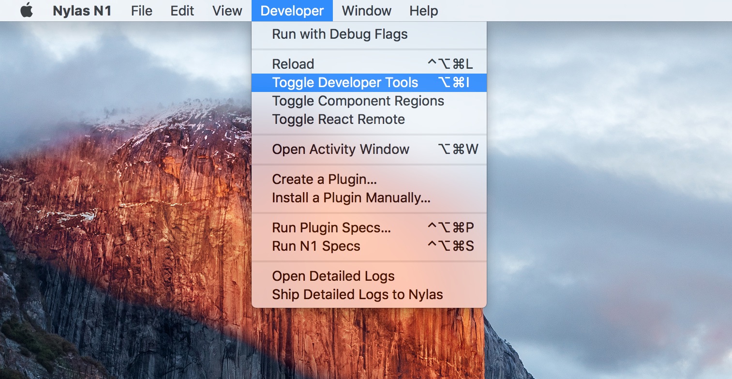Choose Reload from Developer menu
Viewport: 732px width, 379px height.
369,64
